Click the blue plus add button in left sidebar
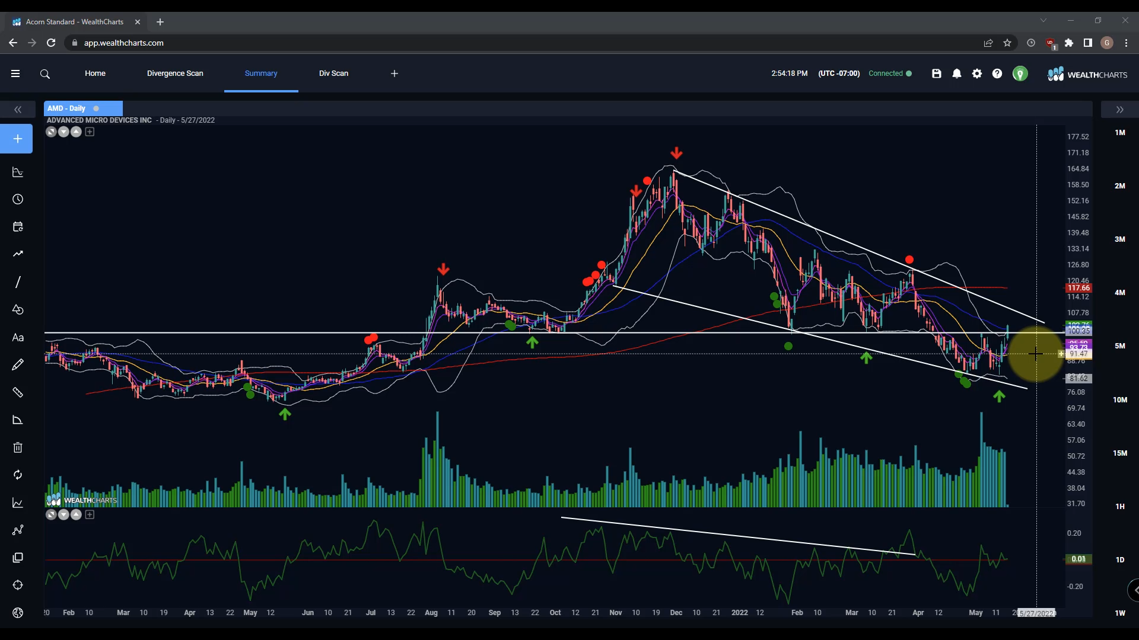1139x640 pixels. tap(17, 139)
